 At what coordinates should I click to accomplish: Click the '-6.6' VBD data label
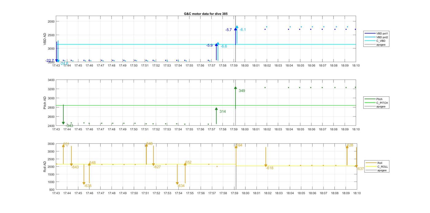coord(224,46)
